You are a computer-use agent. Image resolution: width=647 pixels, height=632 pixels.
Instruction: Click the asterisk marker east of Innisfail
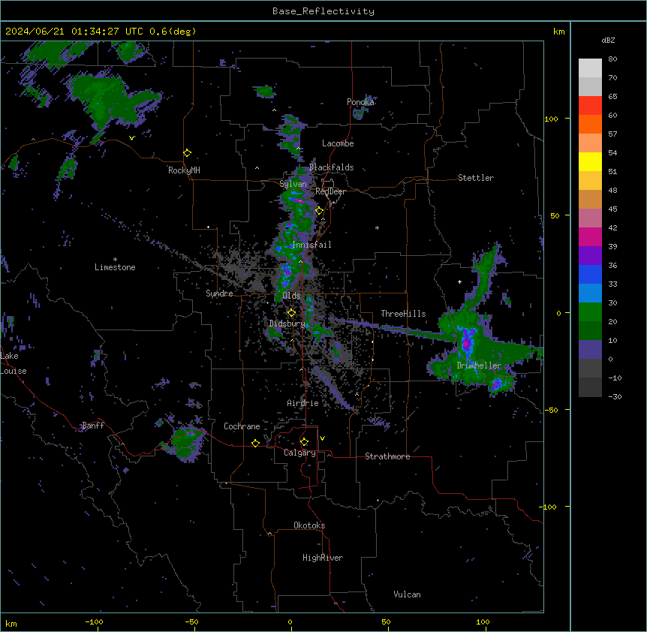click(x=377, y=227)
